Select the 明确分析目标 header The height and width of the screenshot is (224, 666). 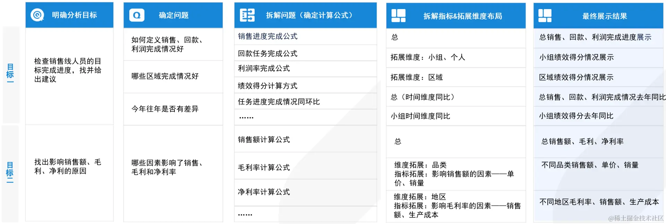[x=69, y=15]
